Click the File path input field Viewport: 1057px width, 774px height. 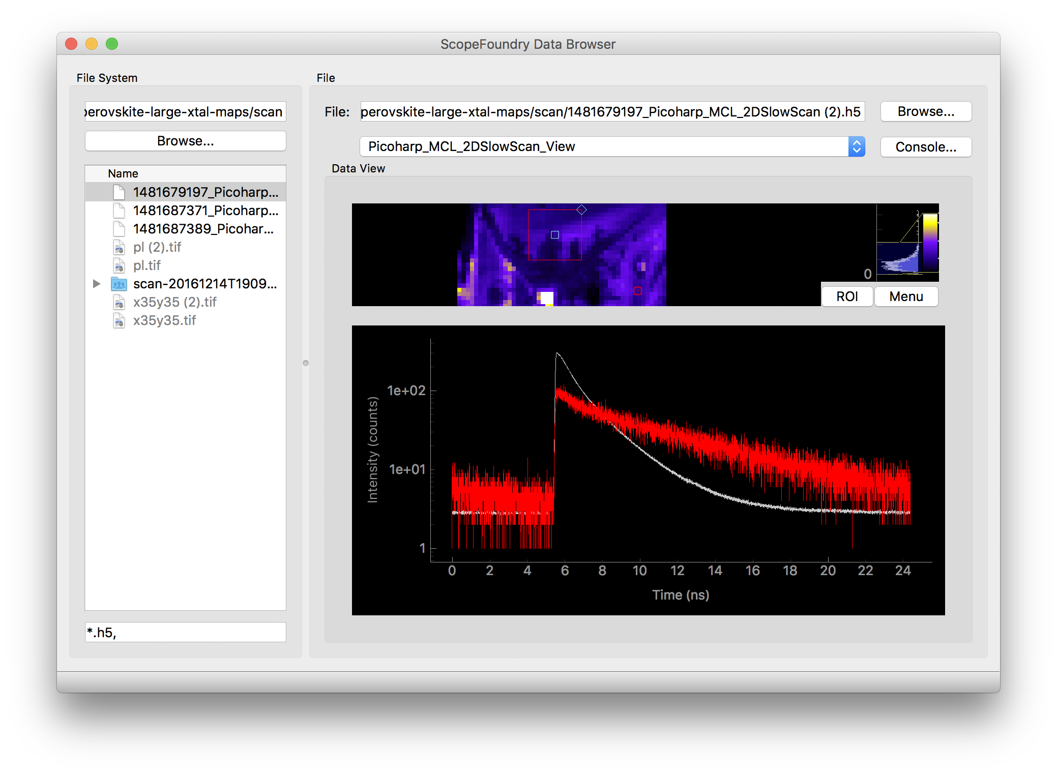coord(612,111)
